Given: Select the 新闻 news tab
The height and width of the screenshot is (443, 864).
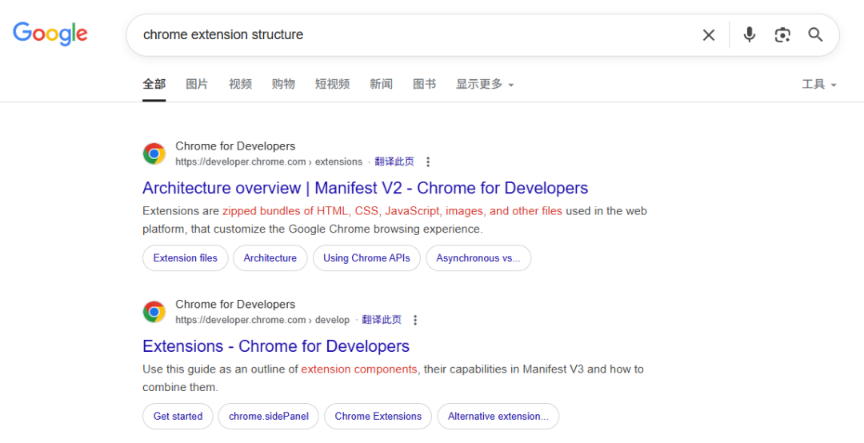Looking at the screenshot, I should tap(381, 84).
